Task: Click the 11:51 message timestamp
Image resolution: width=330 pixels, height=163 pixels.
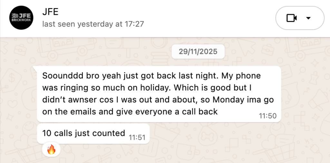Action: (137, 138)
